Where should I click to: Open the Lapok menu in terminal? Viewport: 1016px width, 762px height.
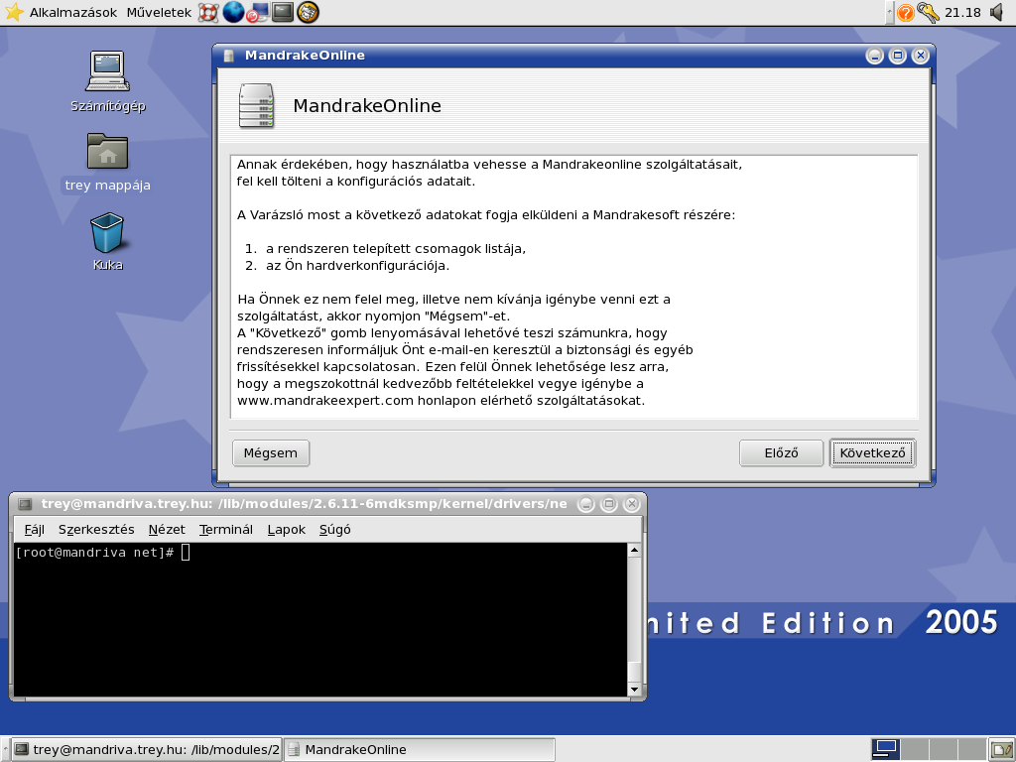[x=287, y=530]
